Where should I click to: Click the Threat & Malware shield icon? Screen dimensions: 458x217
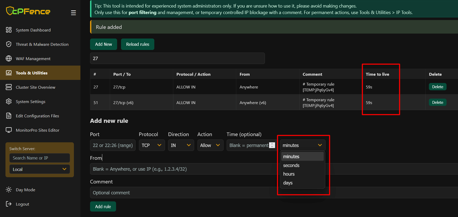[x=9, y=44]
